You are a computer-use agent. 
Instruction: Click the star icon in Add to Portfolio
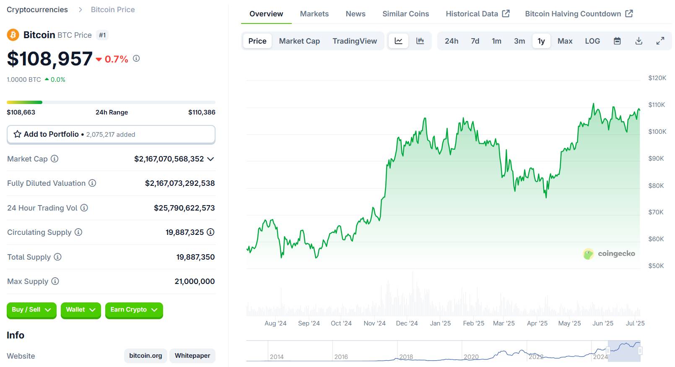click(x=17, y=134)
